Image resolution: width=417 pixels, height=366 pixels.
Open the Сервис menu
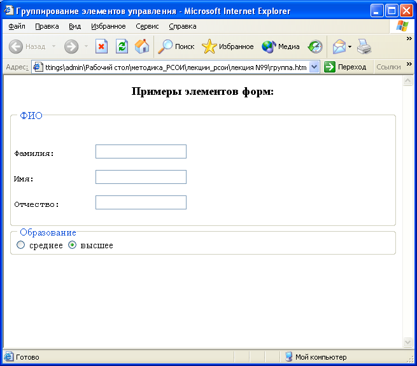point(147,26)
